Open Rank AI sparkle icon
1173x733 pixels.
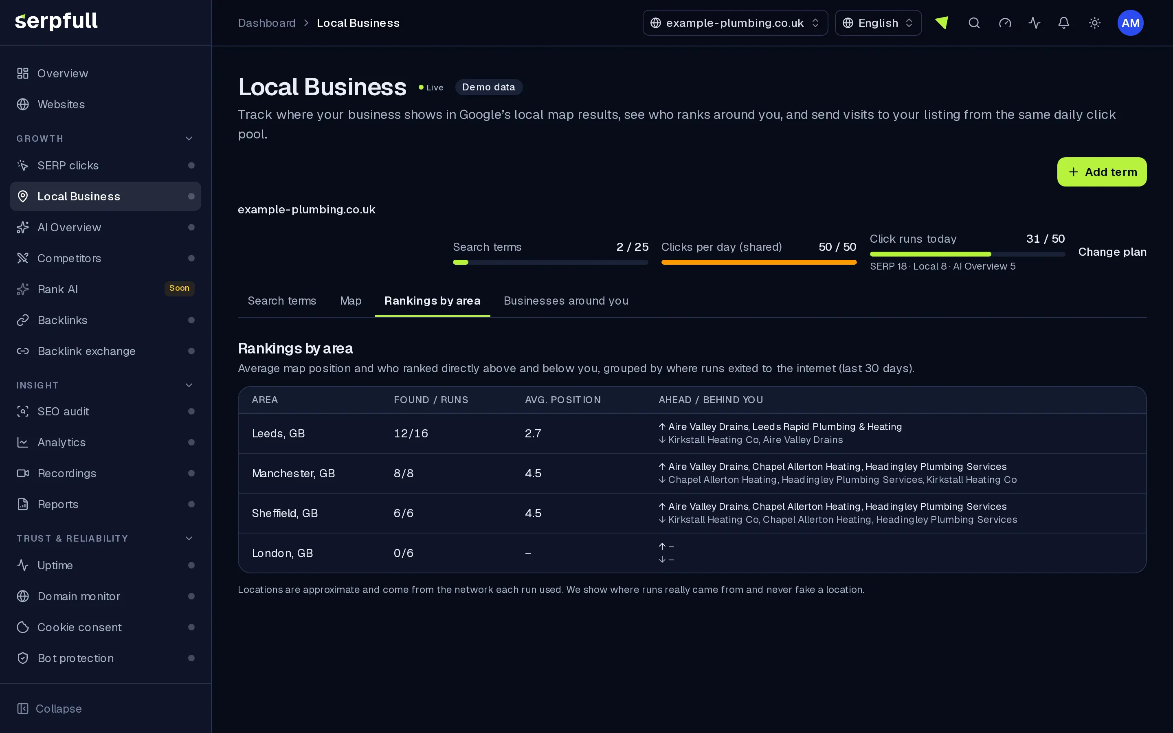coord(23,290)
